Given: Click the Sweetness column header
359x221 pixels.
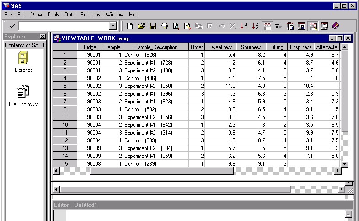Looking at the screenshot, I should click(220, 47).
